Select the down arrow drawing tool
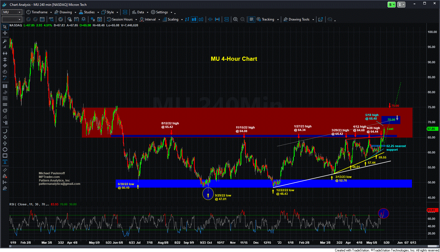 coord(5,137)
